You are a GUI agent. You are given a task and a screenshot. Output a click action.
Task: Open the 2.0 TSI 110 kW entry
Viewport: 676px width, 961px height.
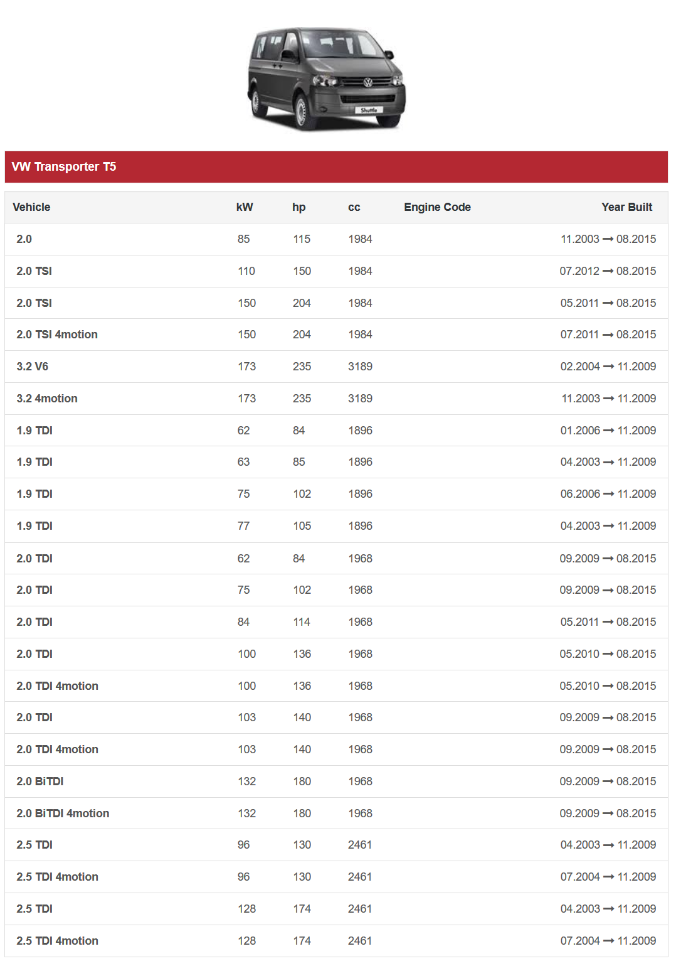34,271
